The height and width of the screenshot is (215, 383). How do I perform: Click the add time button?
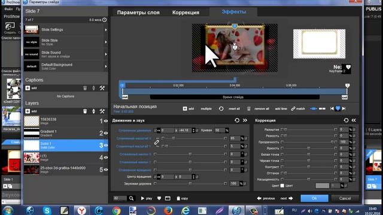click(281, 109)
